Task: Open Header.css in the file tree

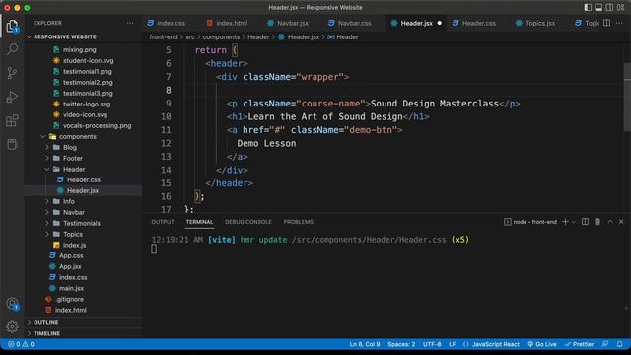Action: point(83,179)
